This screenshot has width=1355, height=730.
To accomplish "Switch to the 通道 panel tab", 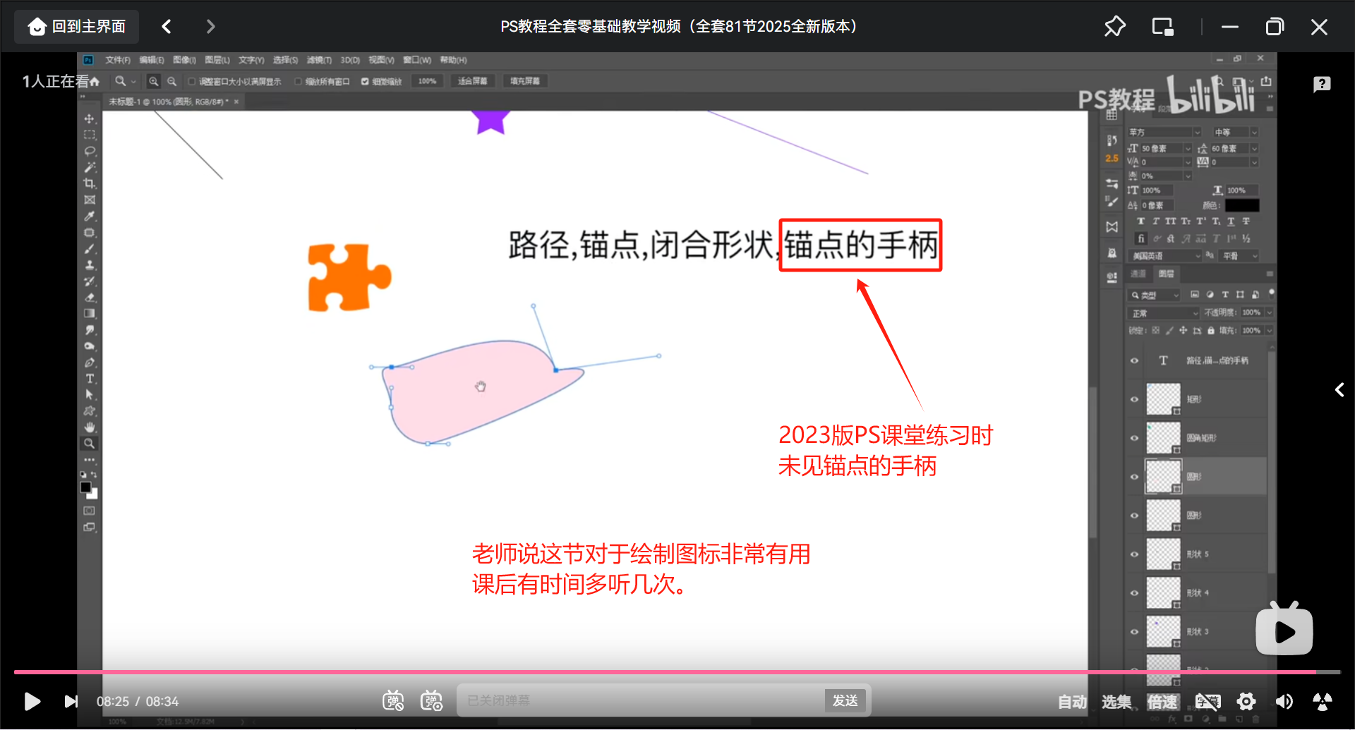I will tap(1138, 274).
